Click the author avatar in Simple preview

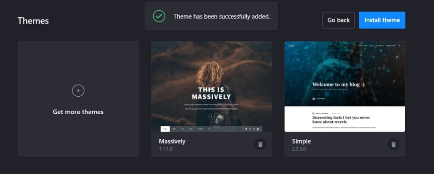[314, 98]
